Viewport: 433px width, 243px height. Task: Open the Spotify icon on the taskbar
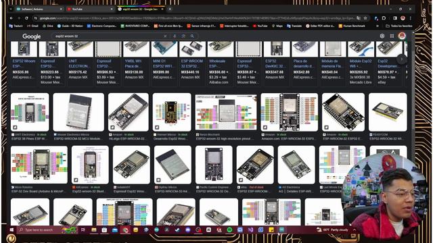(229, 230)
